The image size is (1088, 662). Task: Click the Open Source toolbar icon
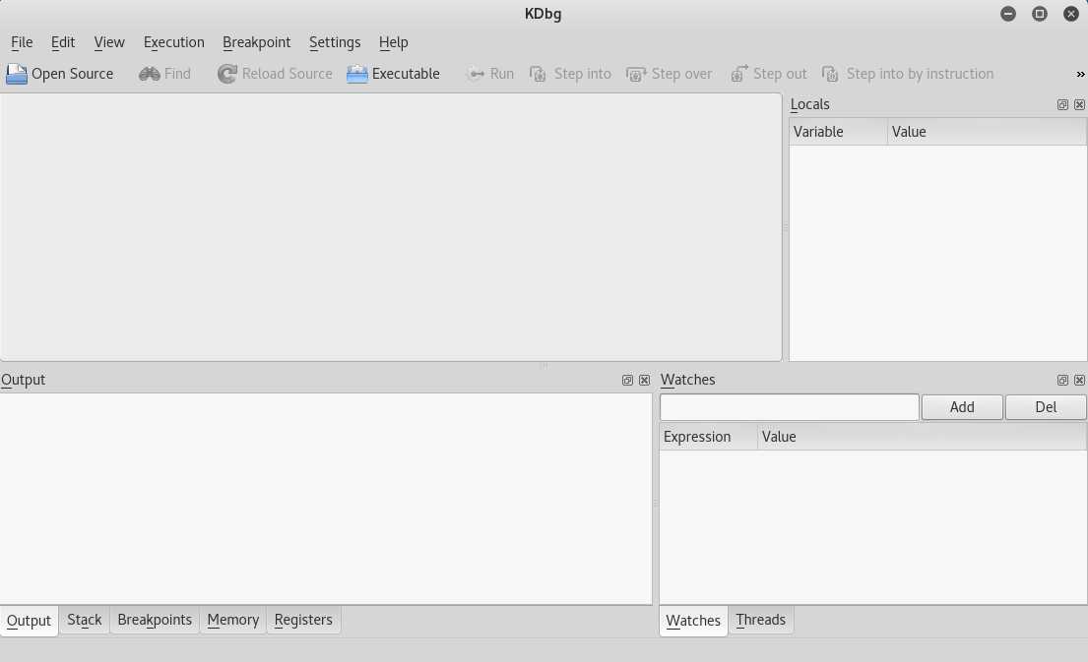point(16,74)
